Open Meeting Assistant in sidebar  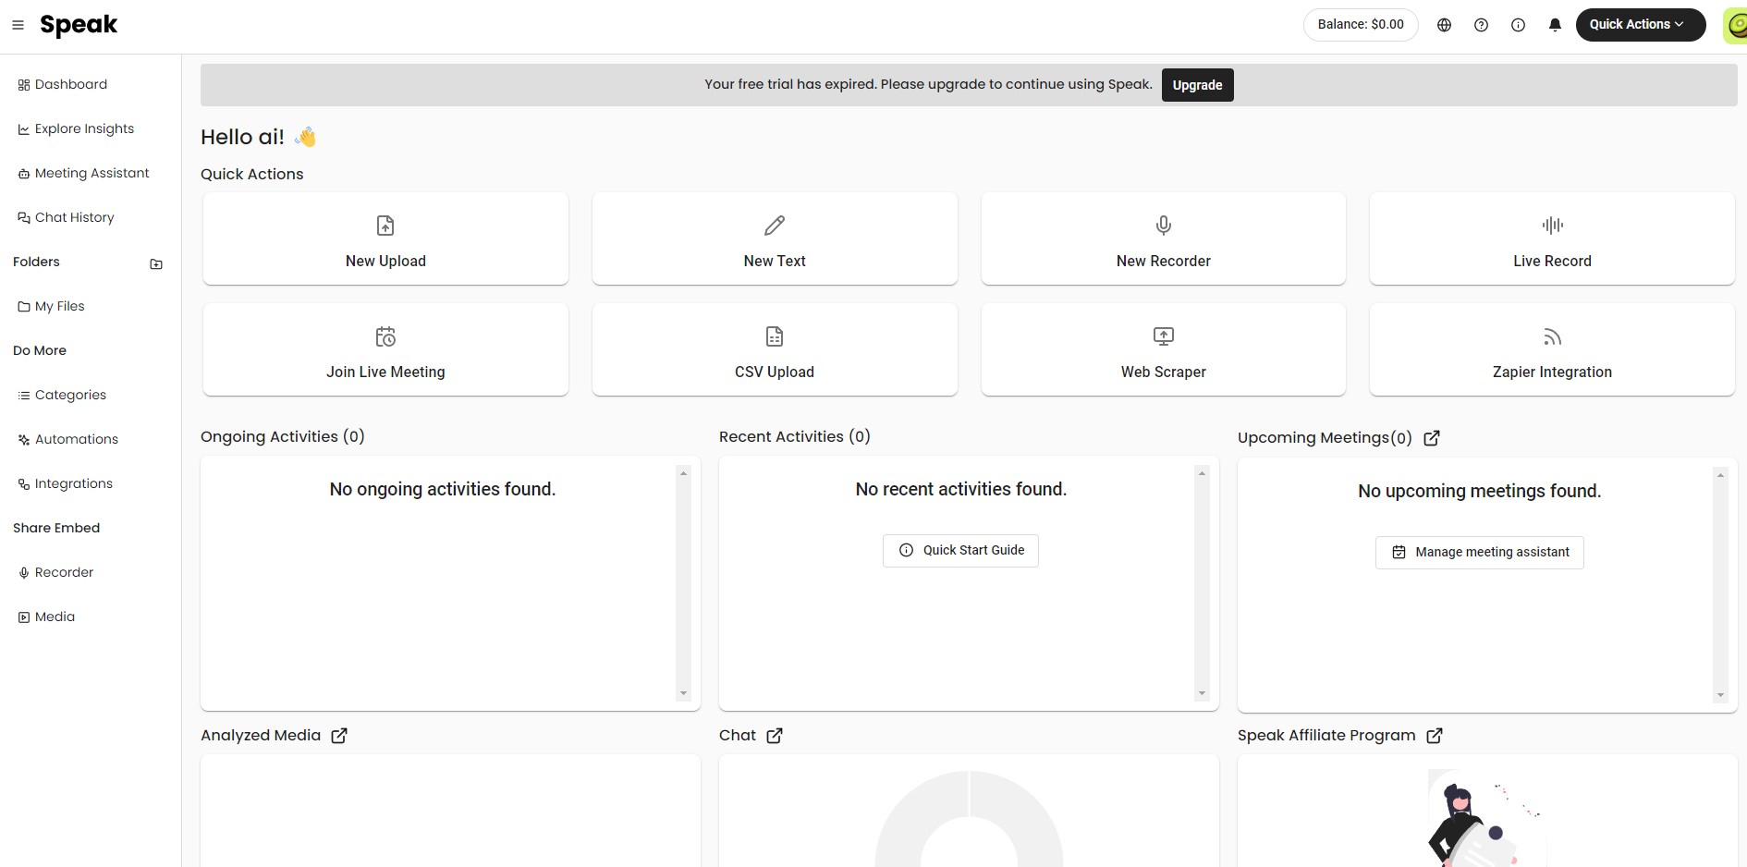[x=83, y=173]
